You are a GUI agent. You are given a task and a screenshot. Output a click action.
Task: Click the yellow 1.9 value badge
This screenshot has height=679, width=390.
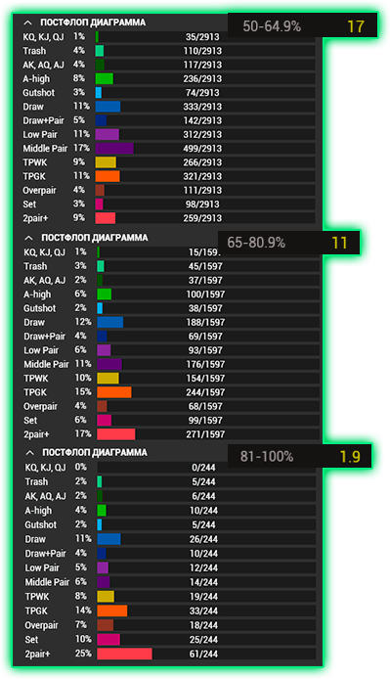pos(350,457)
